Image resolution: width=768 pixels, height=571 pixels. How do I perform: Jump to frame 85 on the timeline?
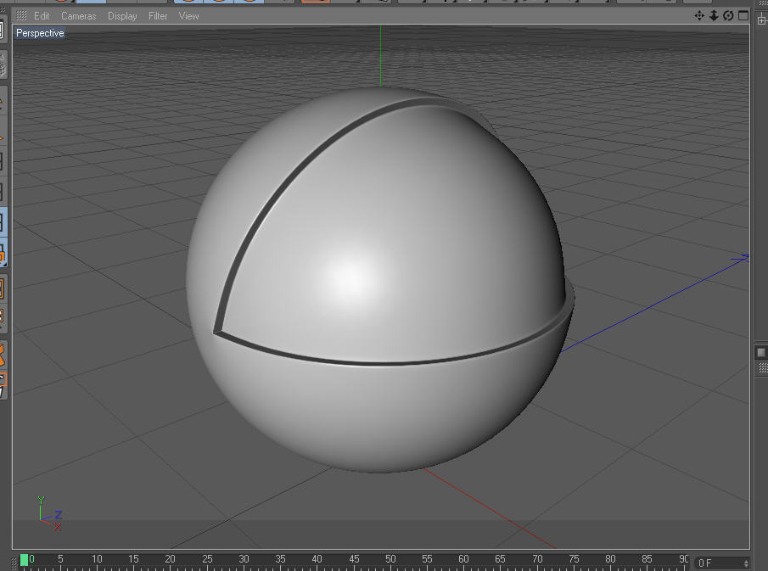pos(647,559)
